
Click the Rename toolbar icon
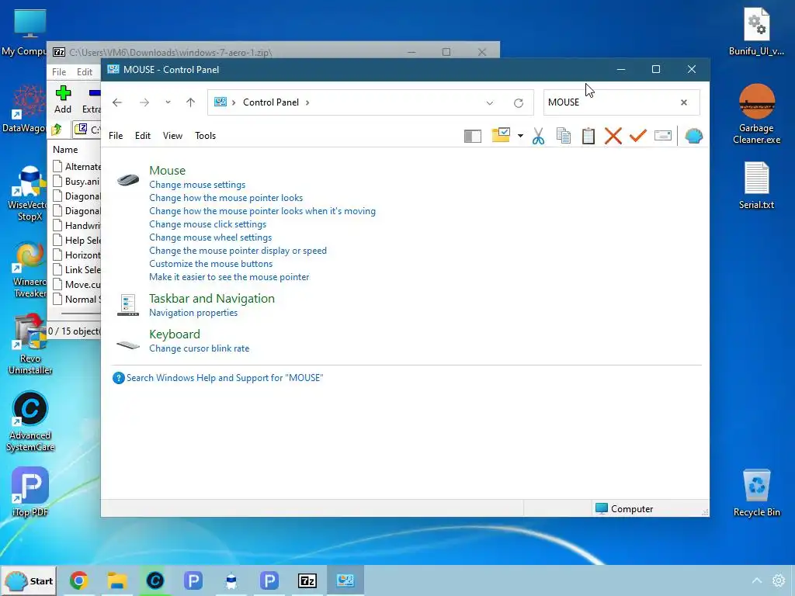click(663, 135)
